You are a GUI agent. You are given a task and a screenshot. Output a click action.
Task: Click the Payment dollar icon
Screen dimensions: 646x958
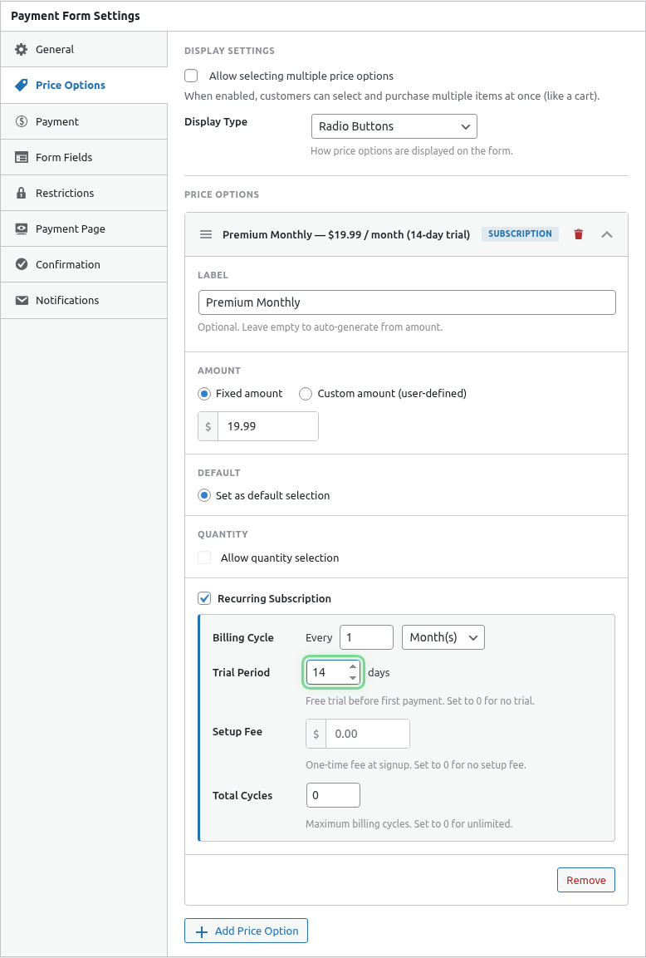pyautogui.click(x=22, y=121)
